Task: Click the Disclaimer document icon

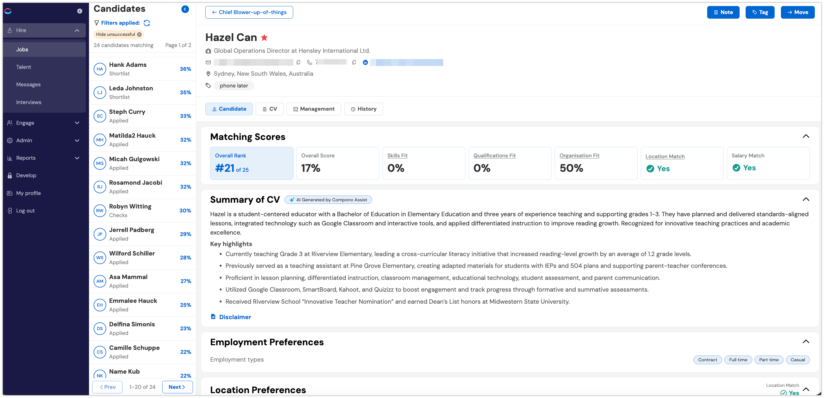Action: click(x=213, y=317)
